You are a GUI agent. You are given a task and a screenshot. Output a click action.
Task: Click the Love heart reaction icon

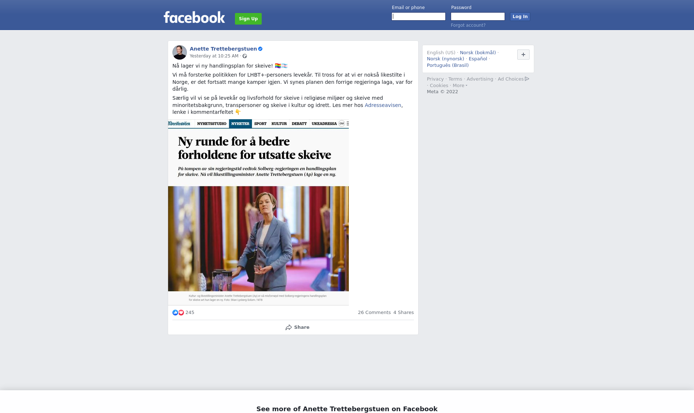(181, 313)
